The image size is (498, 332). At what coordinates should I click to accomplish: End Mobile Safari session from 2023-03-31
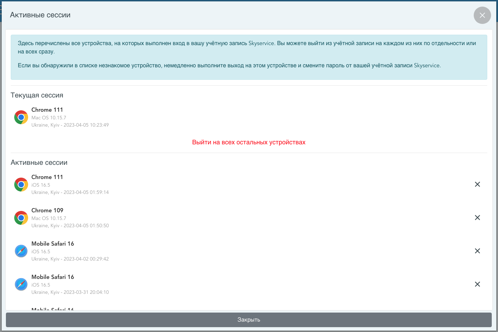477,284
